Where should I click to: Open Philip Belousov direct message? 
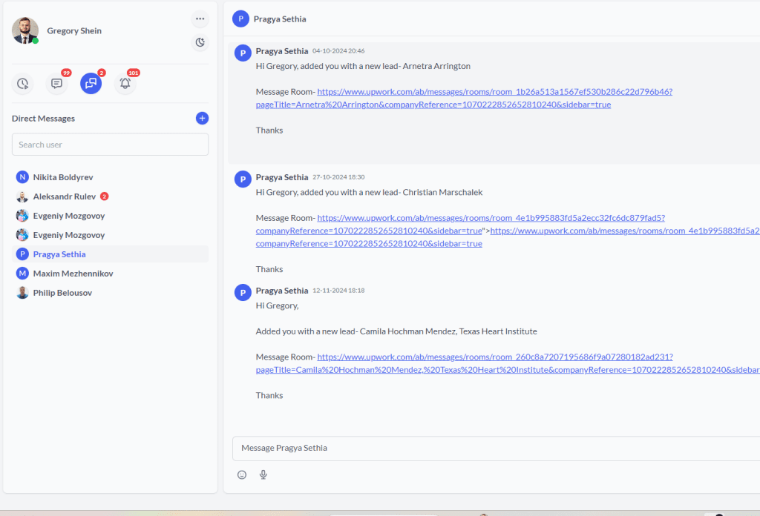(62, 293)
